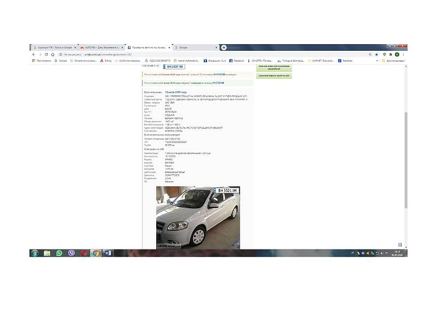Switch to the Google search results tab
This screenshot has height=309, width=437.
(x=54, y=47)
